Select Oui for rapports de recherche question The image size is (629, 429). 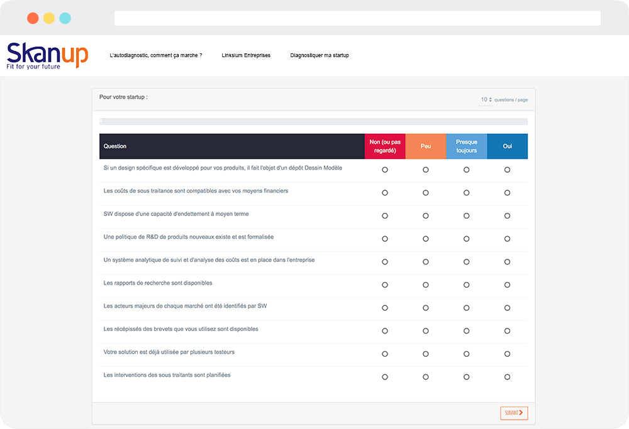click(x=508, y=285)
